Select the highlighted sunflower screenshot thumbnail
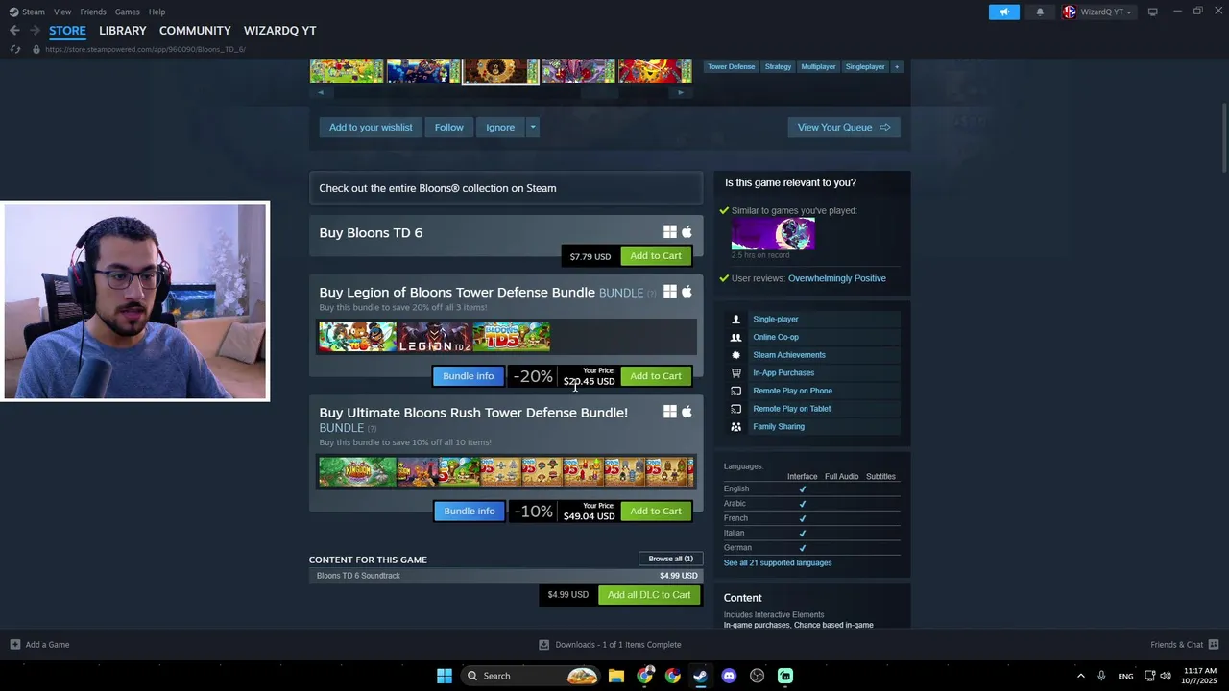The image size is (1229, 691). coord(500,71)
